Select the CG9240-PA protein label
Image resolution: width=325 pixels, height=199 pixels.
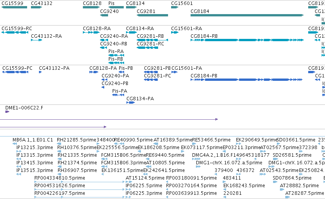(x=115, y=76)
